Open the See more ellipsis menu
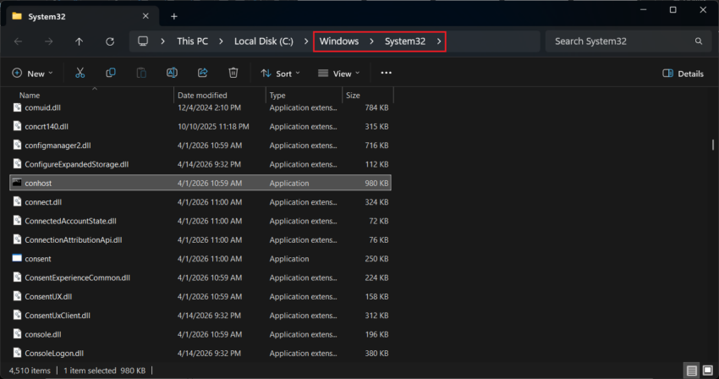 (386, 73)
